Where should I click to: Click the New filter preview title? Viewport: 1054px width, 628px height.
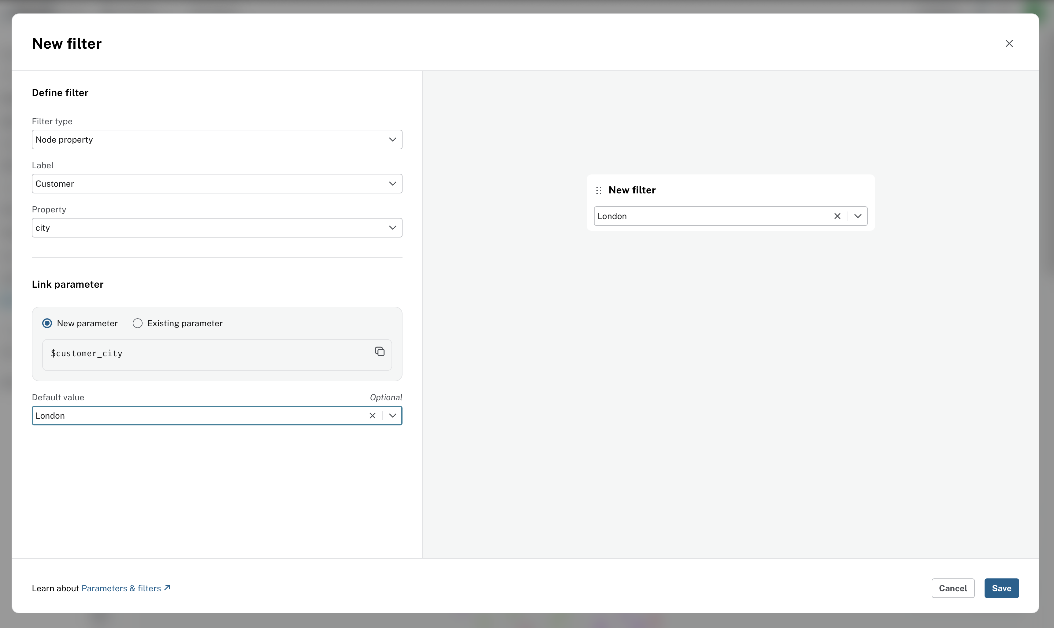click(x=632, y=190)
